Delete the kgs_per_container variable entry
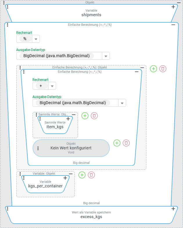183x228 pixels. pyautogui.click(x=91, y=175)
